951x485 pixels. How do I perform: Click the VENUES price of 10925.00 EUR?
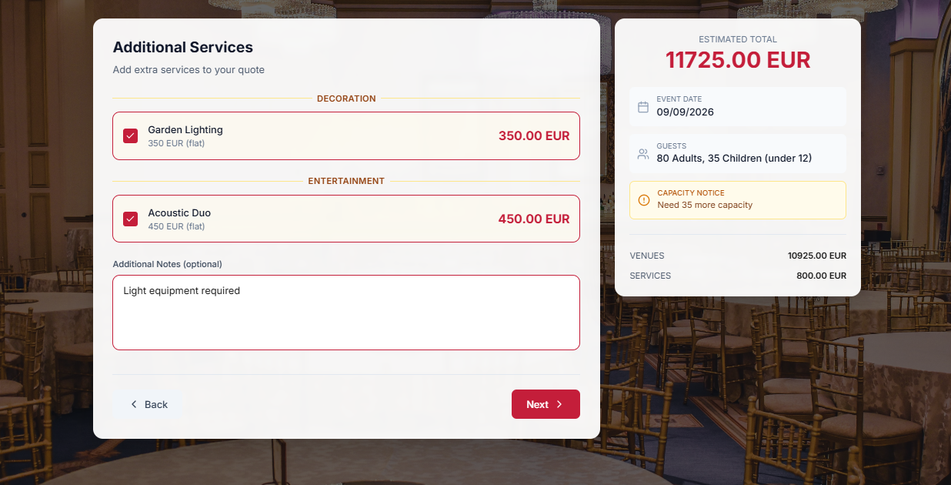[817, 256]
